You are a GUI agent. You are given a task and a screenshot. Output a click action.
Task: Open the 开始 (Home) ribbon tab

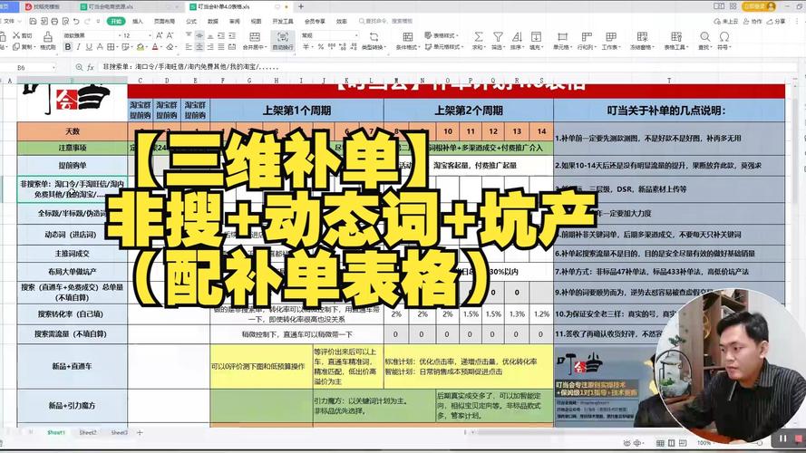[116, 22]
